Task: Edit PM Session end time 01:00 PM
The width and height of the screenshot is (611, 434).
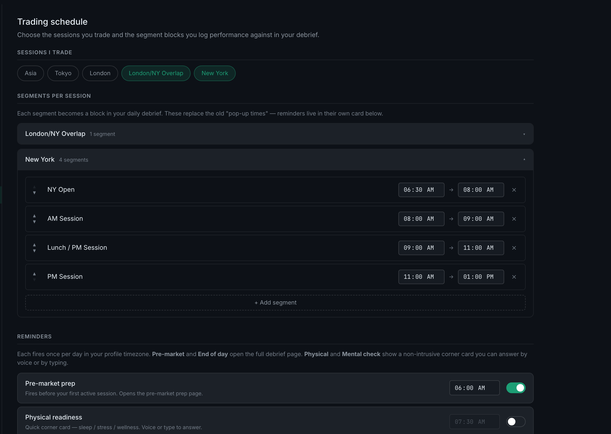Action: click(x=481, y=277)
